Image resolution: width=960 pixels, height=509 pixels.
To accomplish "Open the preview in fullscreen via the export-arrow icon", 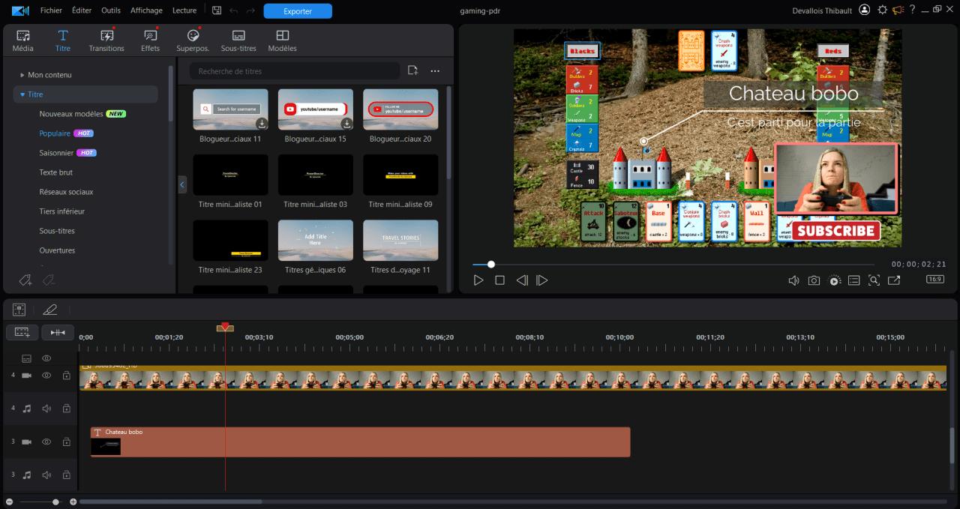I will tap(893, 280).
